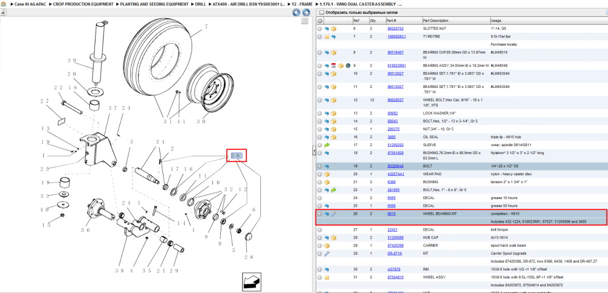The width and height of the screenshot is (608, 293).
Task: Click the orange note icon on TYRE/TIRE row
Action: 326,37
